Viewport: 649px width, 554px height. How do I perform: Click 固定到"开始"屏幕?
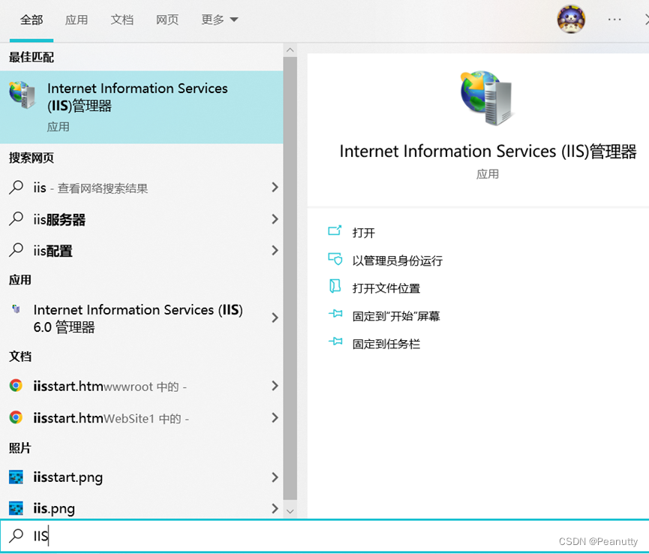point(396,316)
